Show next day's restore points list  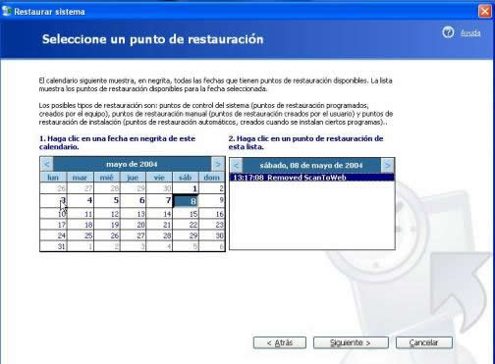pos(388,165)
